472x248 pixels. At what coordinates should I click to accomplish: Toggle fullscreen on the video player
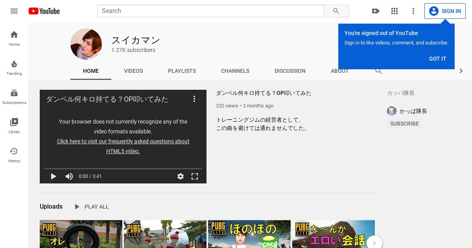(194, 176)
